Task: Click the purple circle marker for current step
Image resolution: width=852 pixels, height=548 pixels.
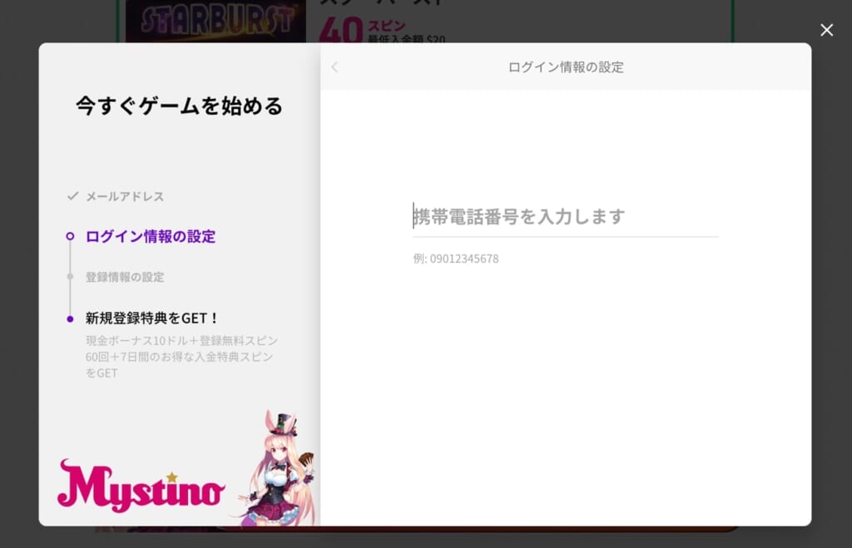Action: [70, 236]
